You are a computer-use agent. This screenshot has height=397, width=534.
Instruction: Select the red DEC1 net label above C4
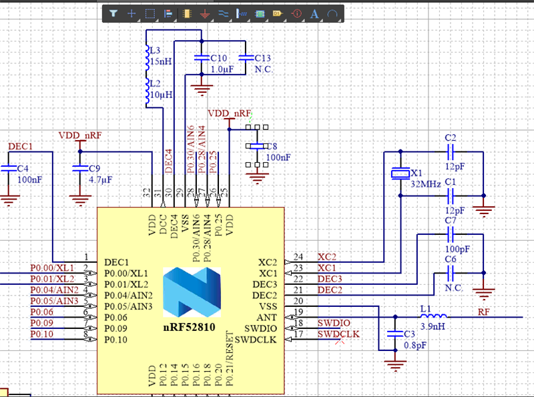point(21,147)
